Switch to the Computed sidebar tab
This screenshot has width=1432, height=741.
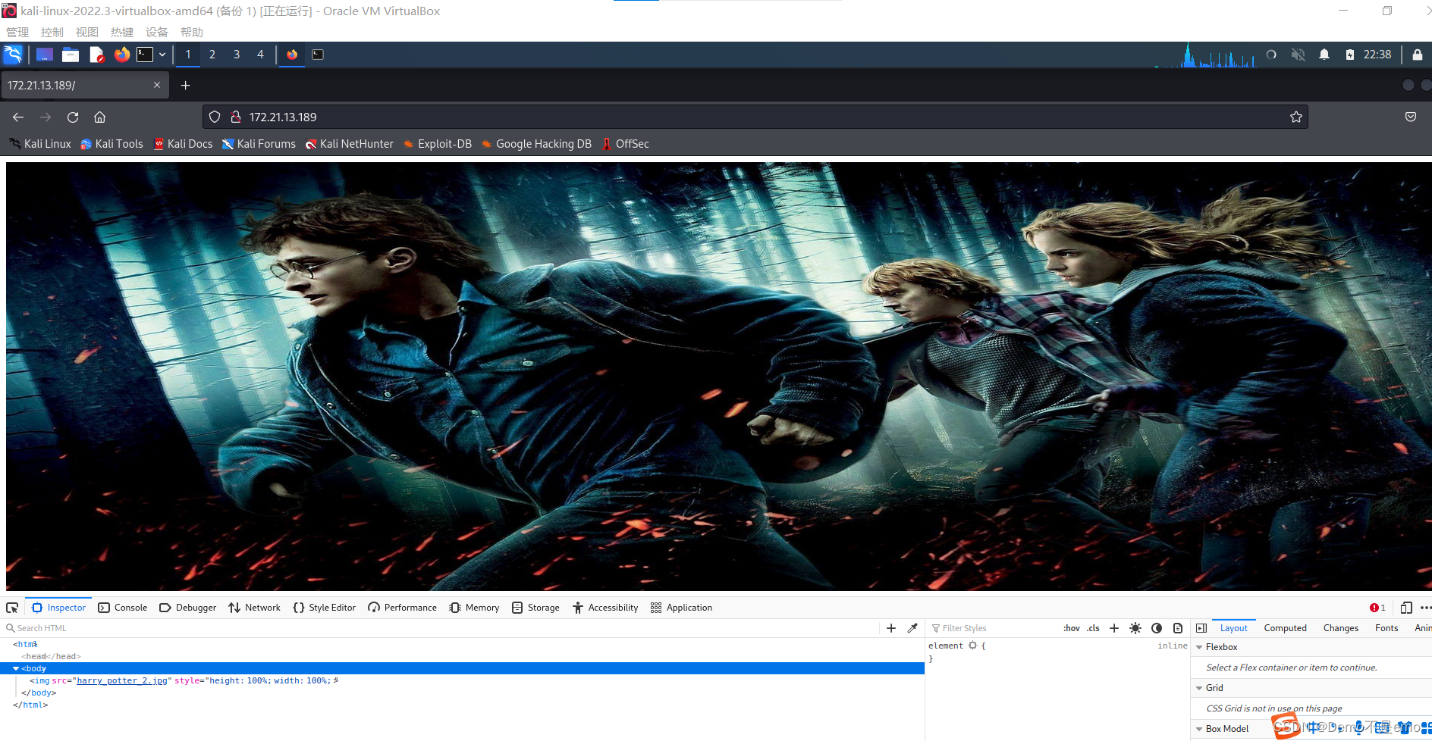[x=1286, y=628]
